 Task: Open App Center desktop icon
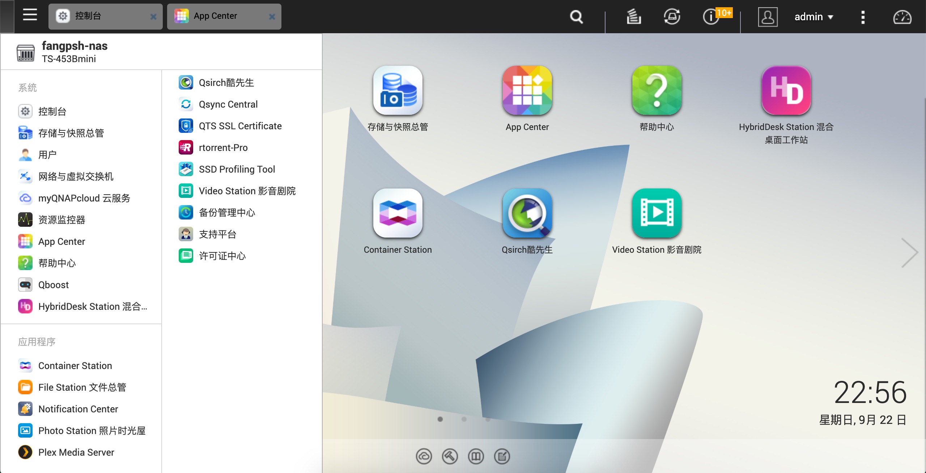(x=527, y=90)
